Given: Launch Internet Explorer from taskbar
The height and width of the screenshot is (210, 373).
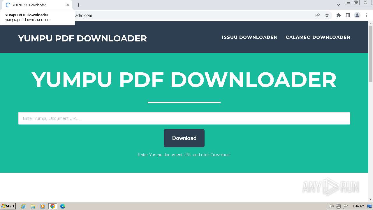Looking at the screenshot, I should [x=23, y=206].
